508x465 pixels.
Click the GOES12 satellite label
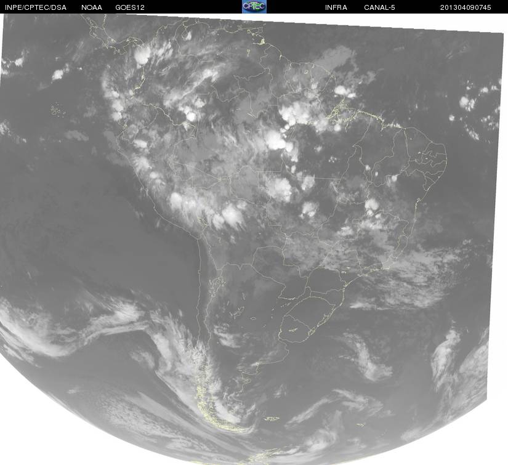(129, 7)
